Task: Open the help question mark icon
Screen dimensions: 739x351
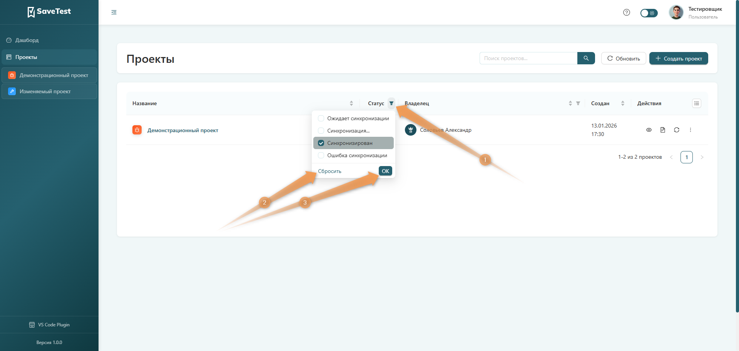Action: coord(627,12)
